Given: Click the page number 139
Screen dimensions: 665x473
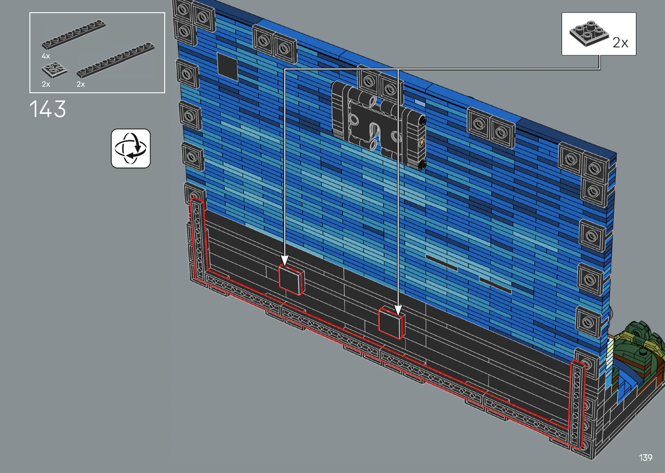Looking at the screenshot, I should coord(646,458).
